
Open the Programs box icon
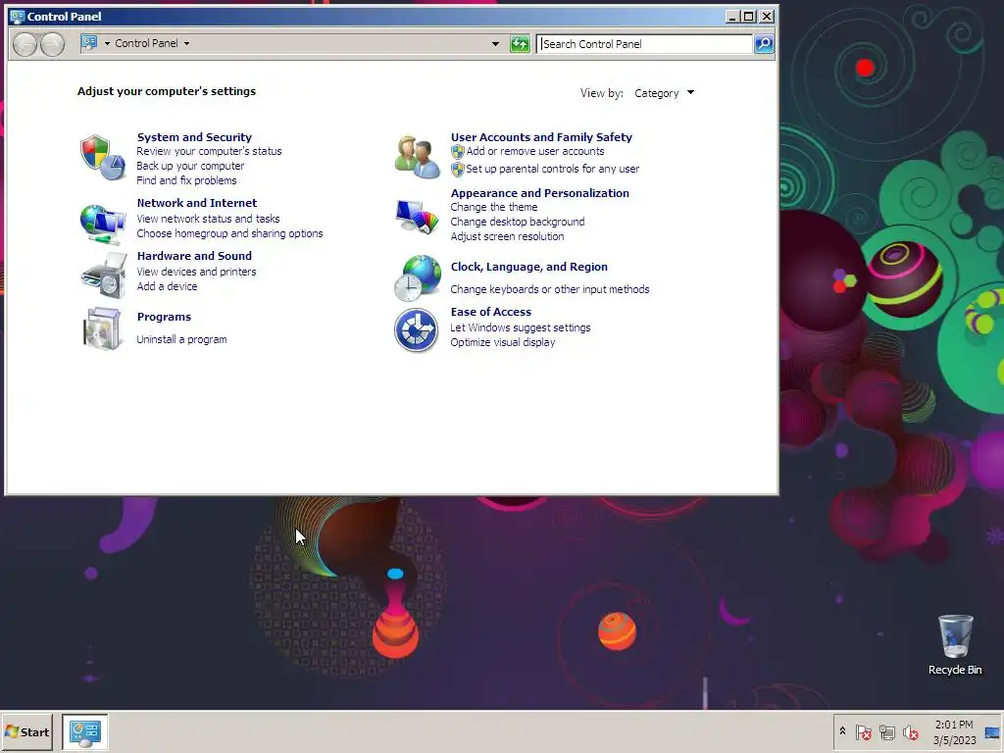pos(102,328)
